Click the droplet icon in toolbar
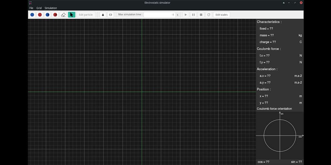 (x=103, y=15)
